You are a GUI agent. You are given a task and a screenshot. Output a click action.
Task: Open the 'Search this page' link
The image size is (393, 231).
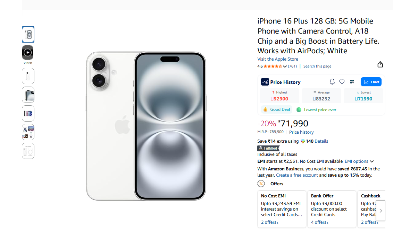pos(317,66)
